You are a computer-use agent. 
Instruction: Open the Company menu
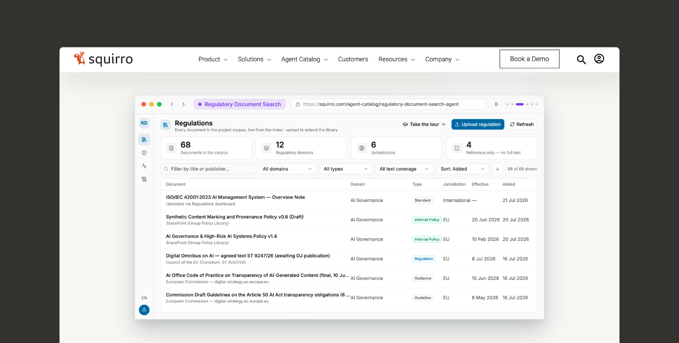click(443, 59)
